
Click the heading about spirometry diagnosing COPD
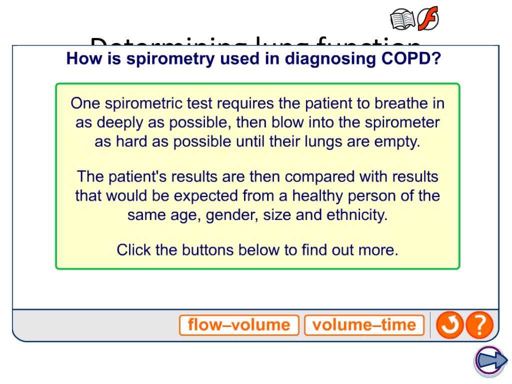(x=254, y=59)
